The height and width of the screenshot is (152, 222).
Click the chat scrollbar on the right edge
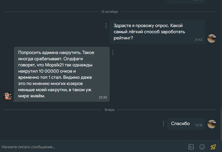pyautogui.click(x=221, y=124)
